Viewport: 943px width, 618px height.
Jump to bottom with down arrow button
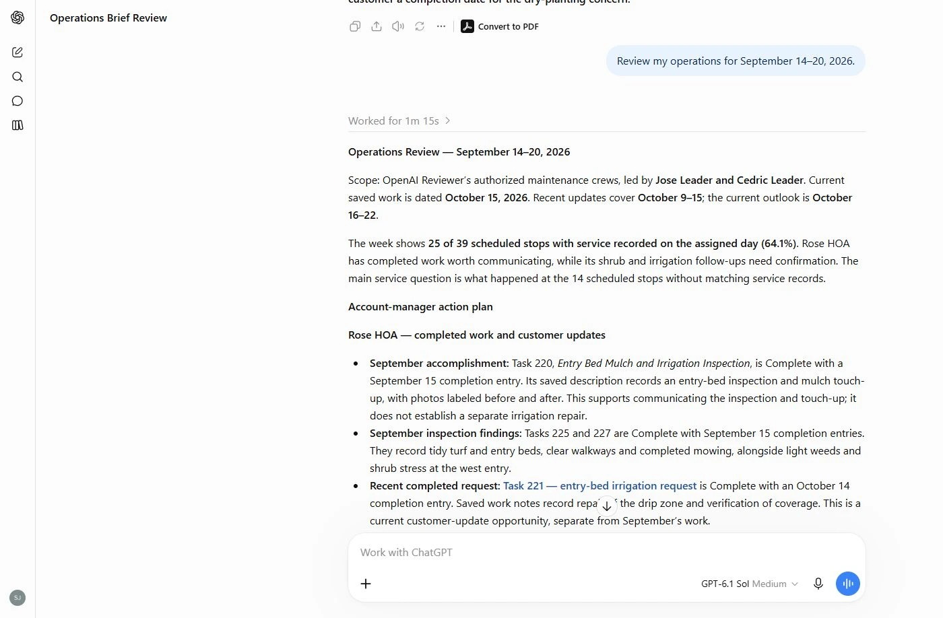click(607, 506)
